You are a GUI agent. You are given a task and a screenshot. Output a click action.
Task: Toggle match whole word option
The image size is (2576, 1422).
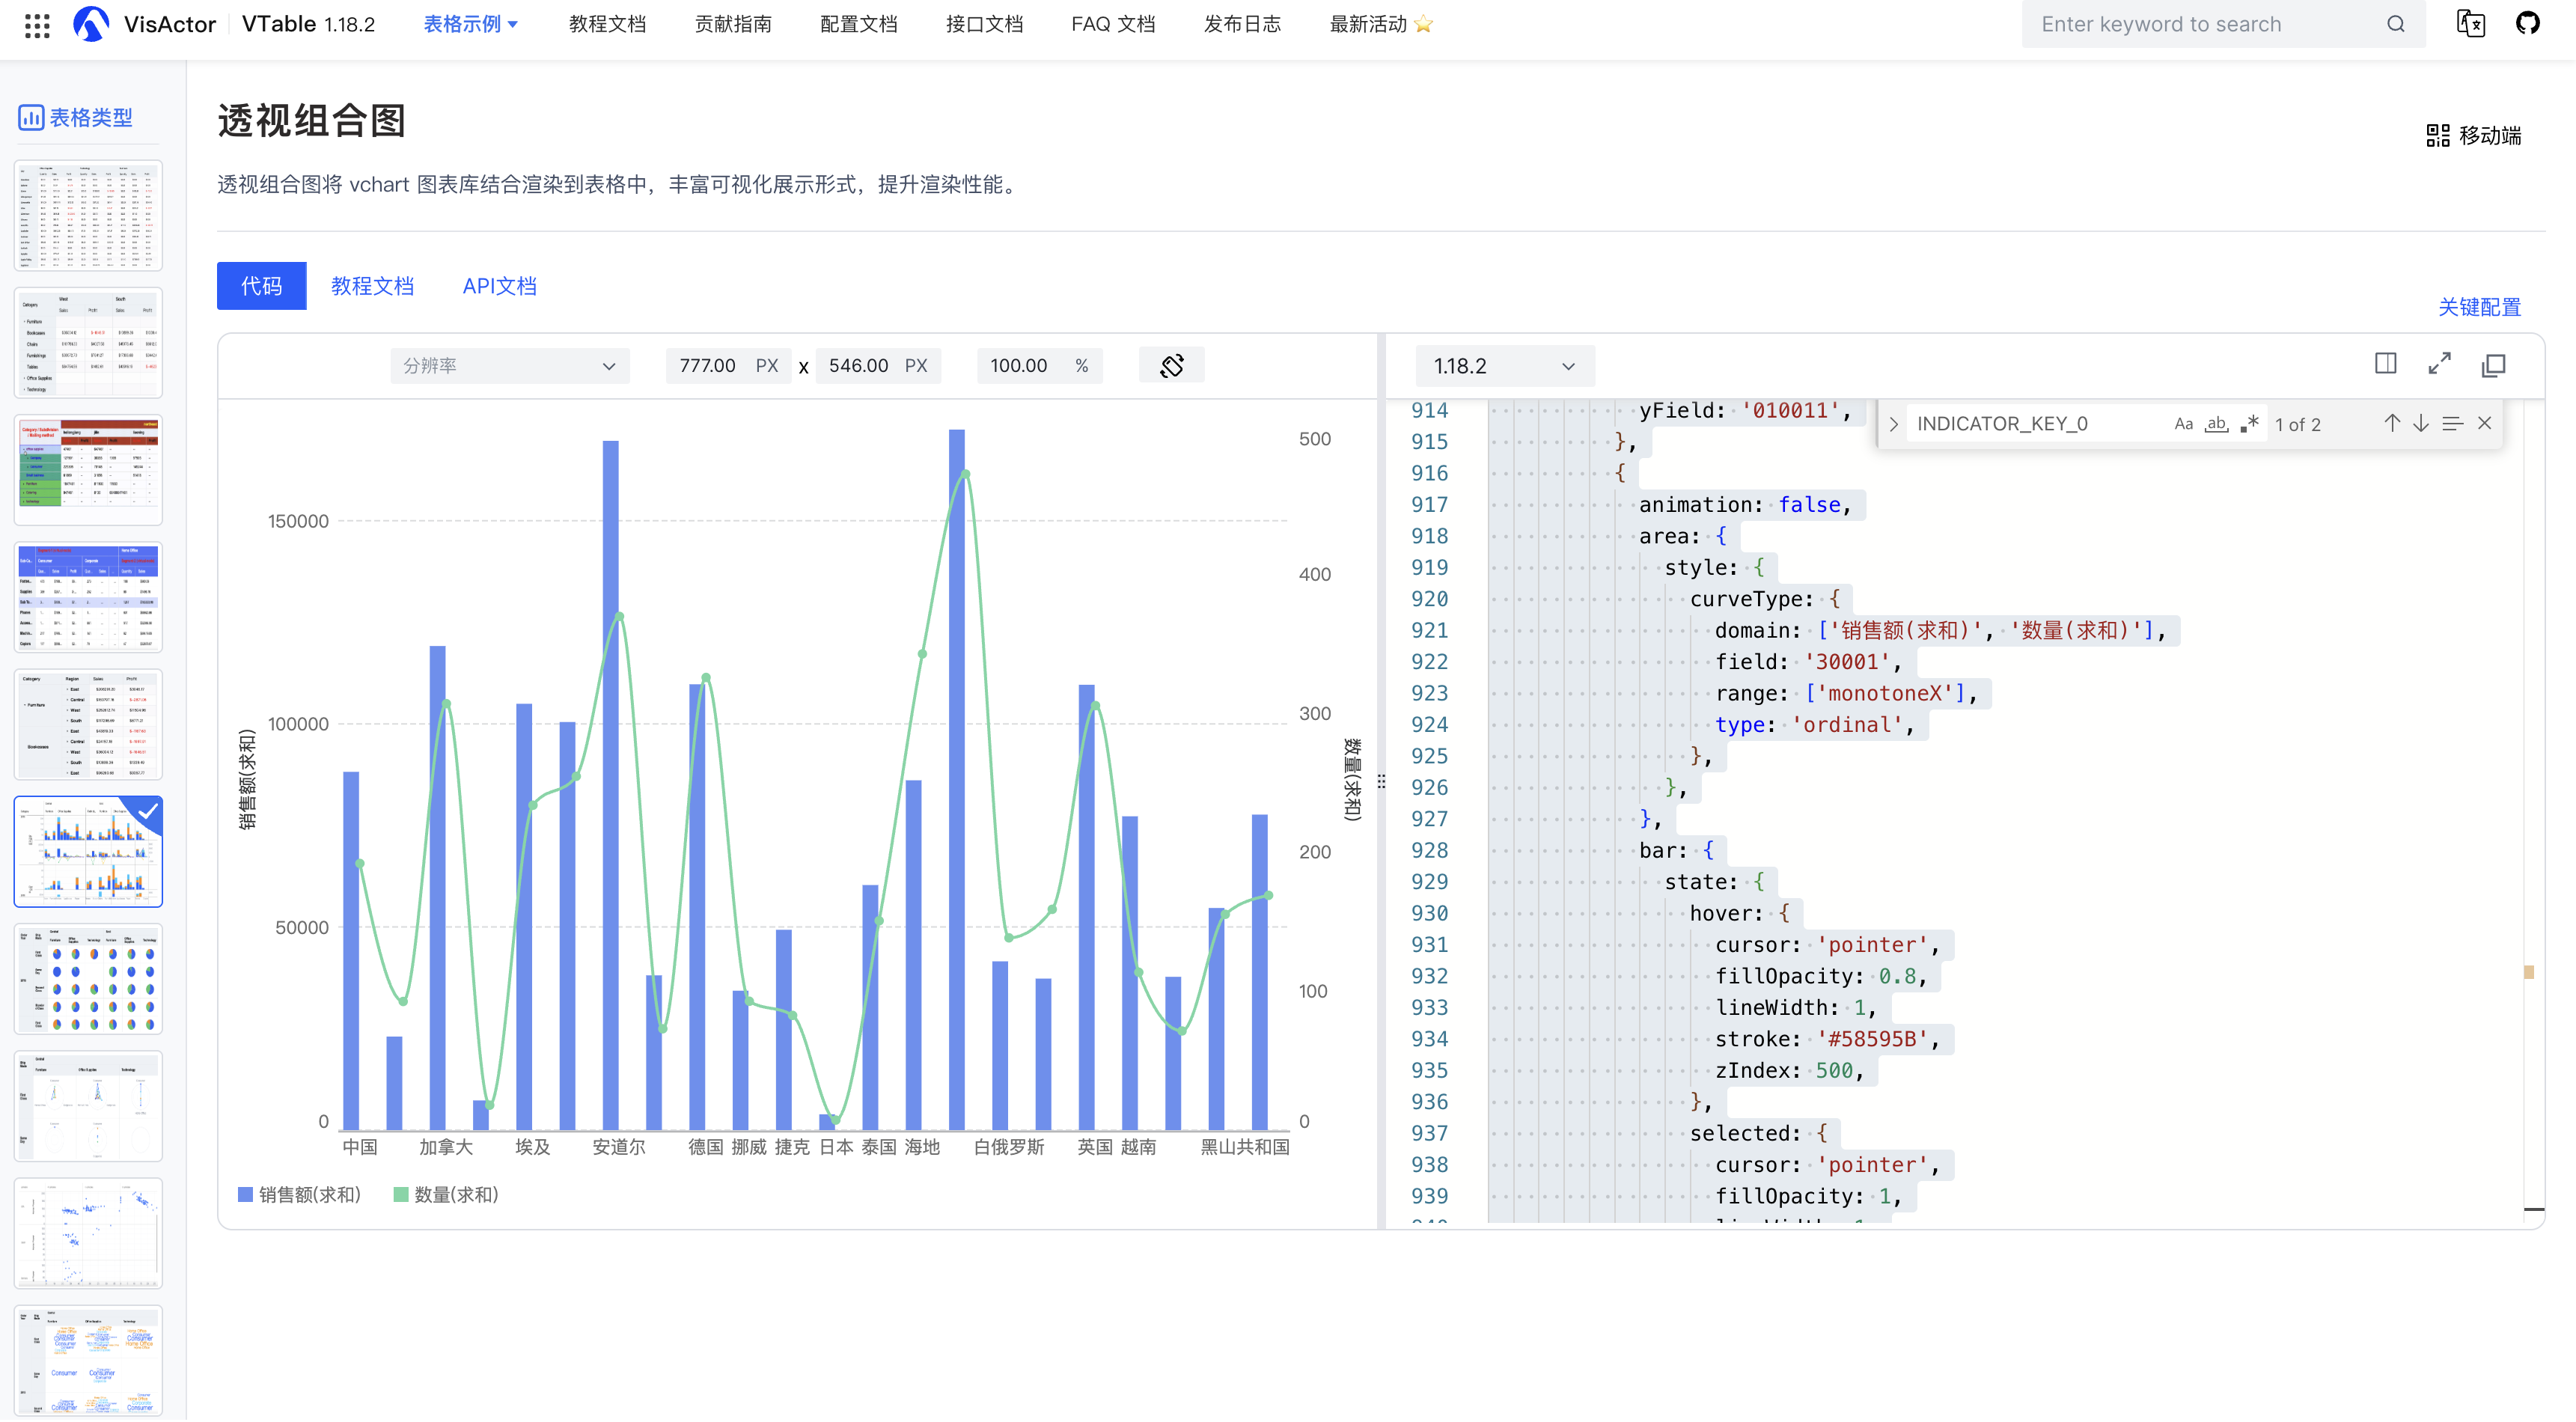pos(2216,424)
